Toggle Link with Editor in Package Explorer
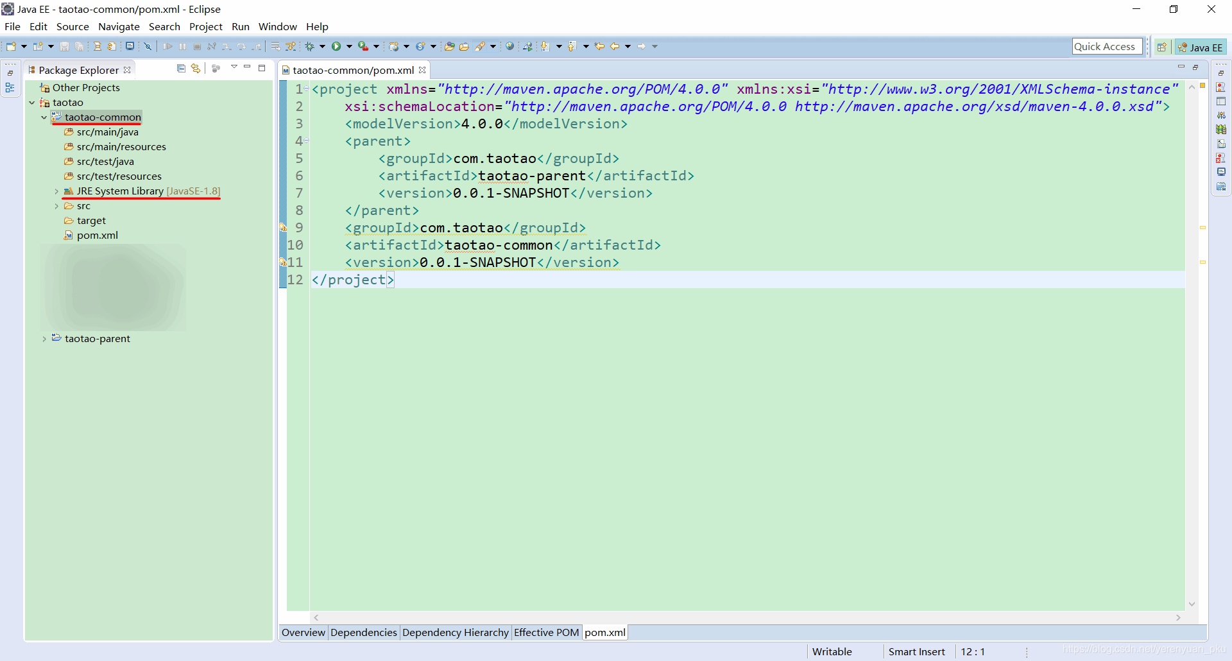This screenshot has height=661, width=1232. 196,68
